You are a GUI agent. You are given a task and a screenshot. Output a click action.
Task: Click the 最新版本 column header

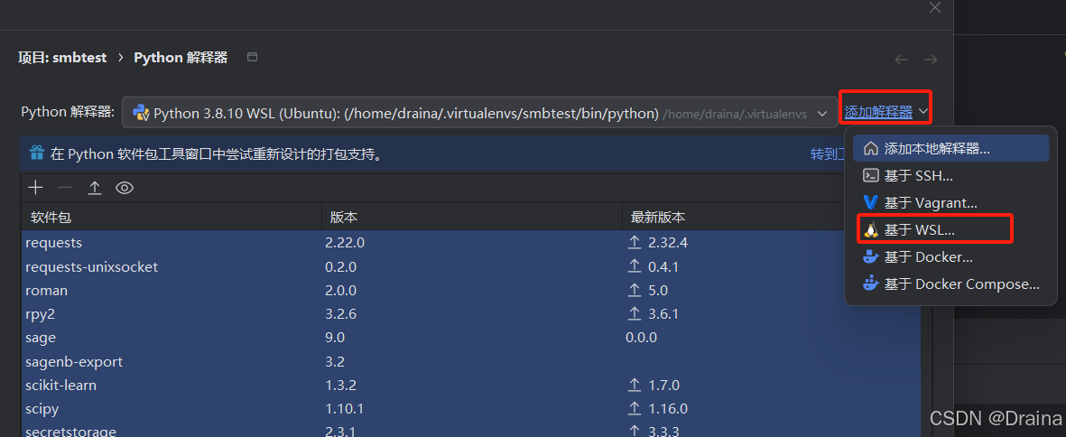pos(658,218)
